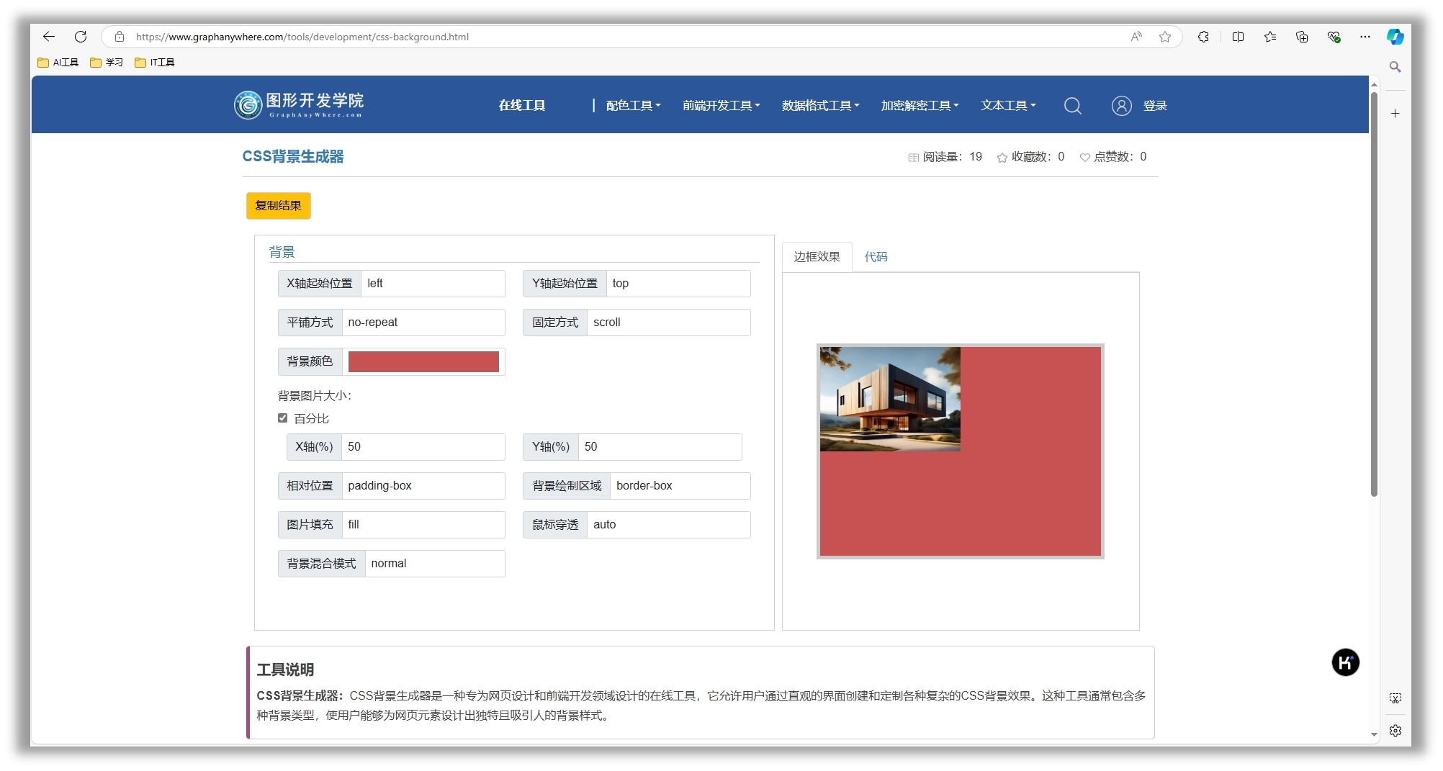Click sidebar plus icon to add app
Viewport: 1443px width, 771px height.
[x=1395, y=114]
